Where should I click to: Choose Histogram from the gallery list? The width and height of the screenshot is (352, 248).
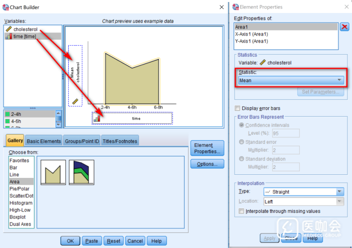(21, 203)
